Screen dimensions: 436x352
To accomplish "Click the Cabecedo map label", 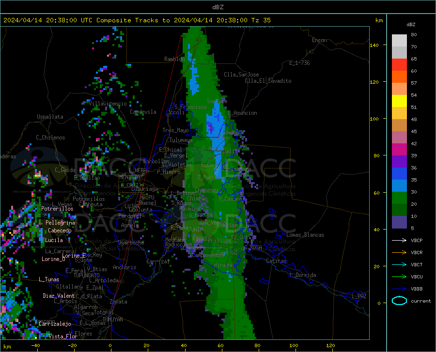I will click(60, 230).
